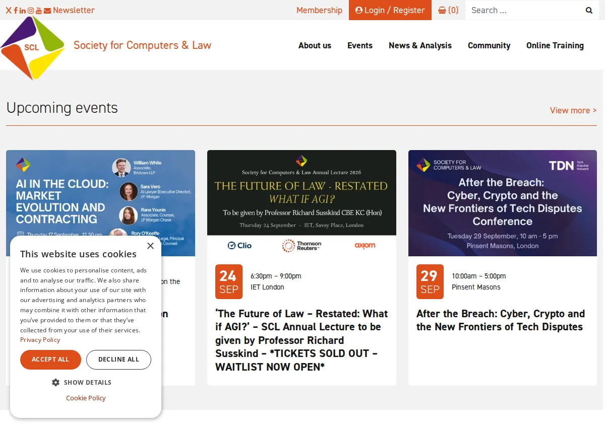Image resolution: width=605 pixels, height=428 pixels.
Task: Open the About us menu
Action: 315,45
